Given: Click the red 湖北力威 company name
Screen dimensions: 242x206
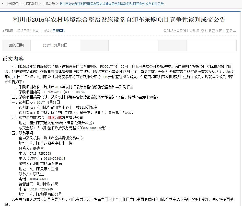Looking at the screenshot, I should pyautogui.click(x=54, y=118).
